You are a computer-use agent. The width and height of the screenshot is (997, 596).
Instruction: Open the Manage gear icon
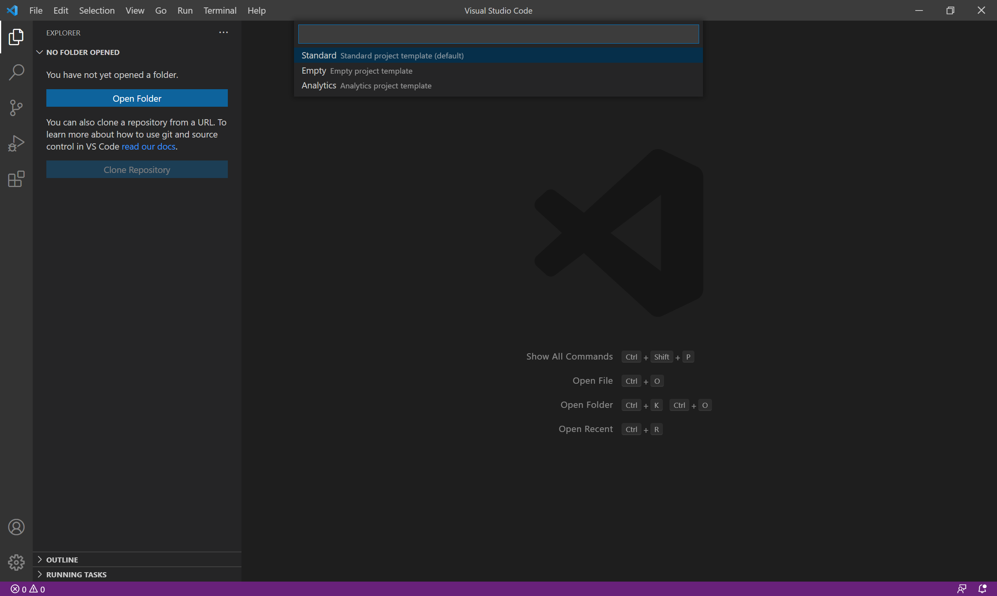pos(16,562)
